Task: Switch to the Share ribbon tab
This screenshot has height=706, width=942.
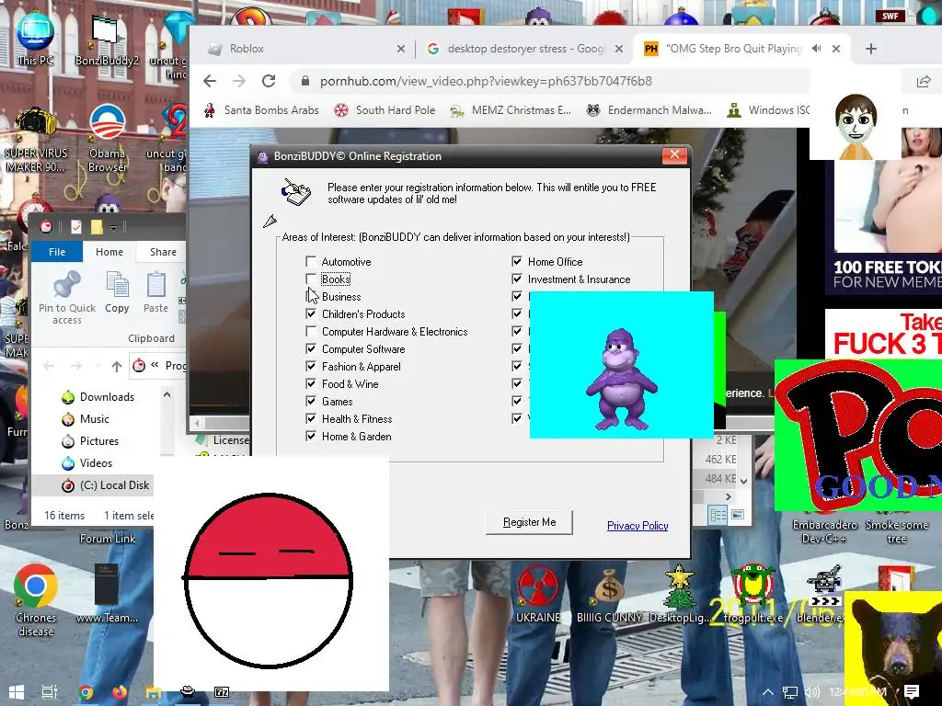Action: pyautogui.click(x=163, y=252)
